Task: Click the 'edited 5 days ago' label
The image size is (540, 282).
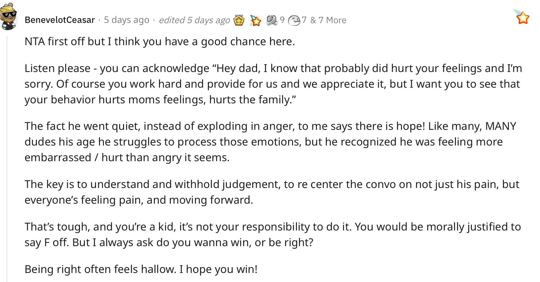Action: coord(195,20)
